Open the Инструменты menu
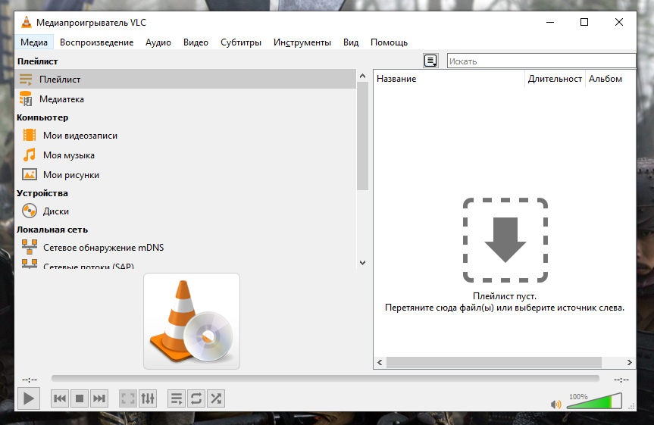The image size is (654, 425). click(x=302, y=42)
